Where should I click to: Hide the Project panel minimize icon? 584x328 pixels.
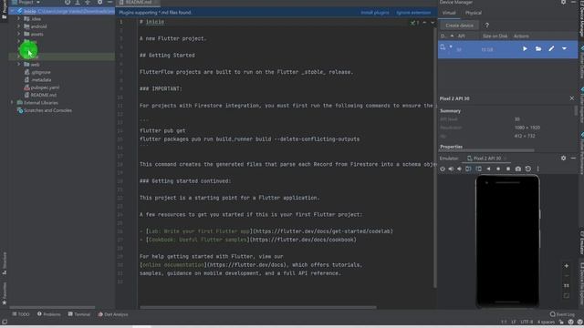pos(109,2)
